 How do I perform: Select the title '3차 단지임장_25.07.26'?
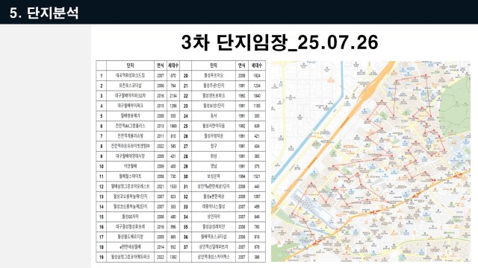coord(280,42)
